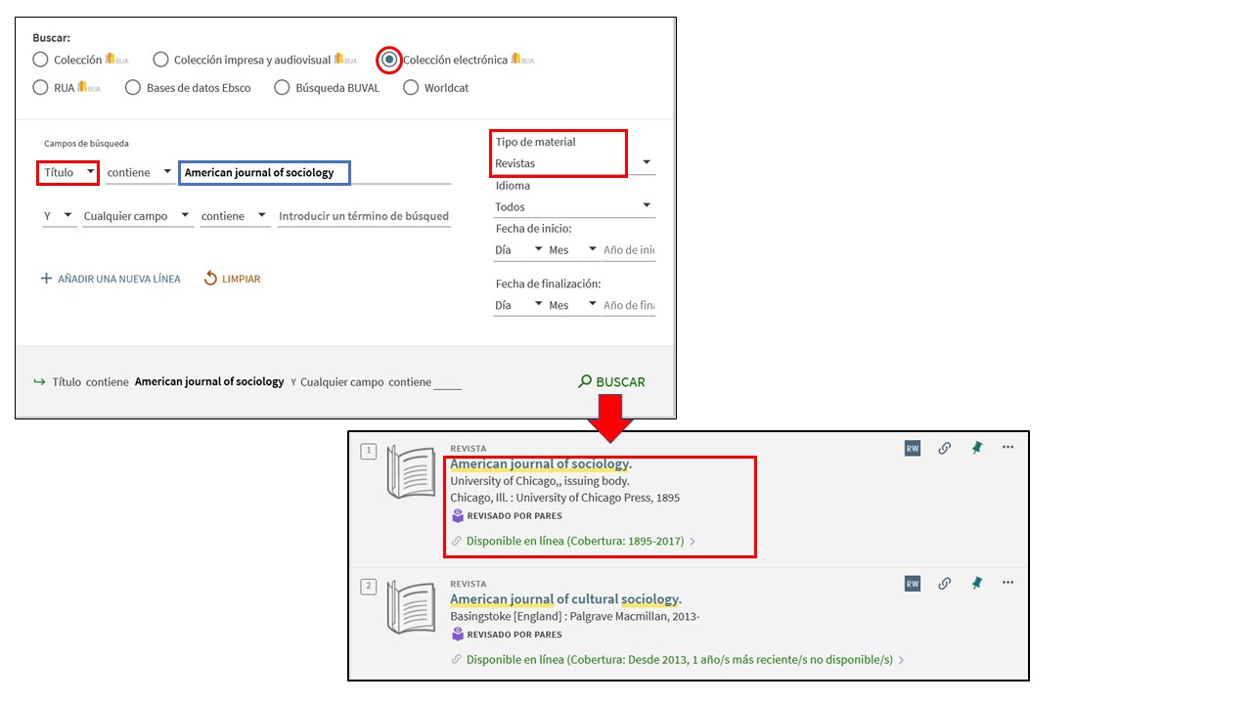Open the Idioma Todos dropdown

tap(573, 206)
